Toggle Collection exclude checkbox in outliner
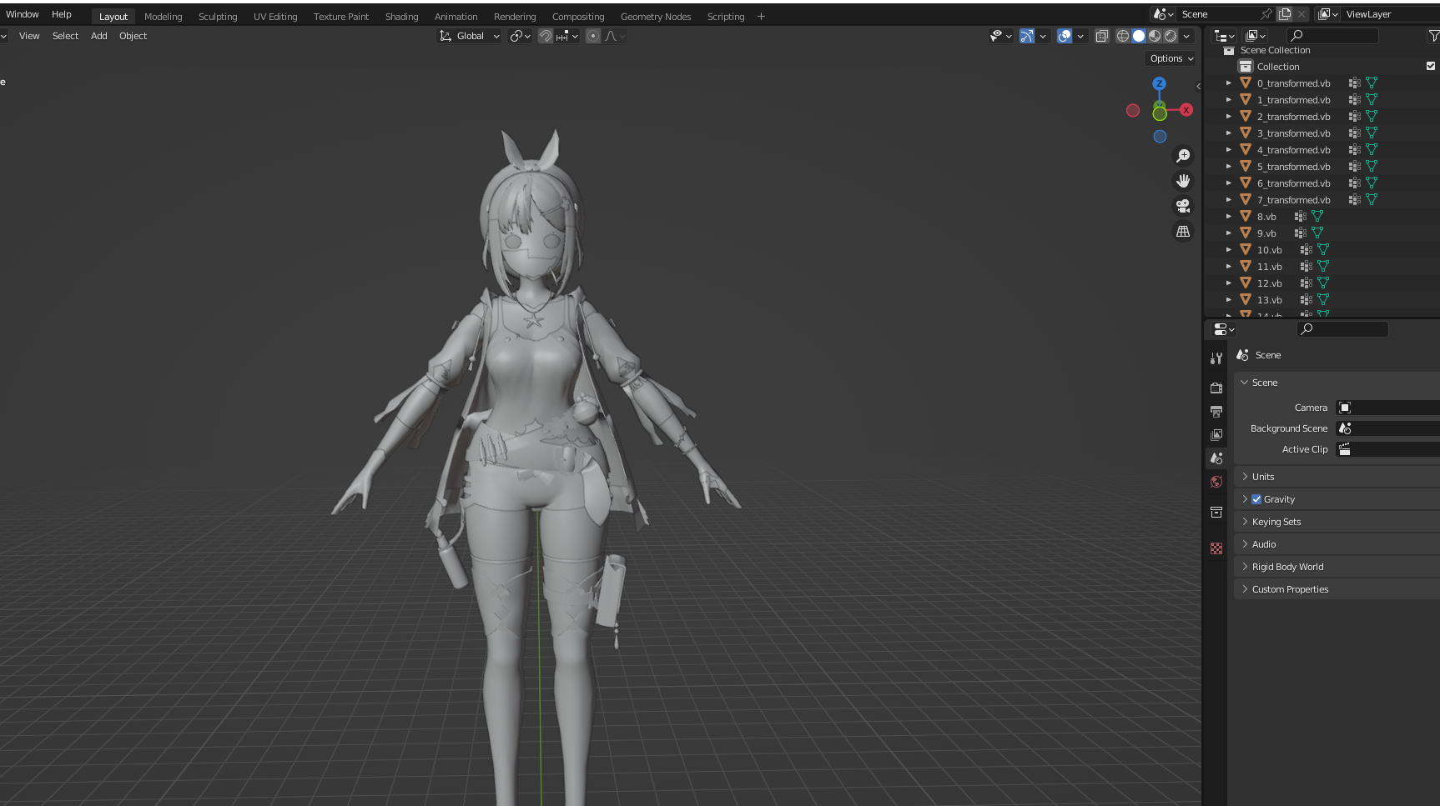Screen dimensions: 1440x806 pos(1431,66)
